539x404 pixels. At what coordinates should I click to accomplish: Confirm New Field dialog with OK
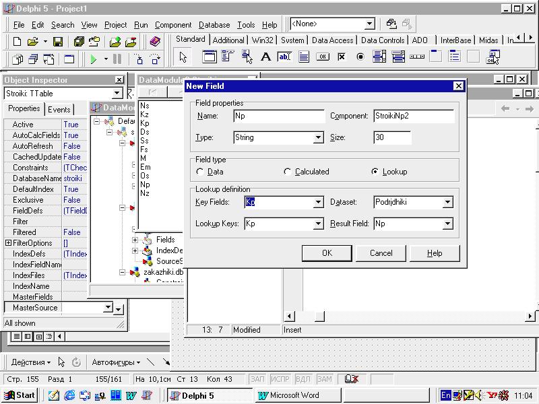click(327, 253)
